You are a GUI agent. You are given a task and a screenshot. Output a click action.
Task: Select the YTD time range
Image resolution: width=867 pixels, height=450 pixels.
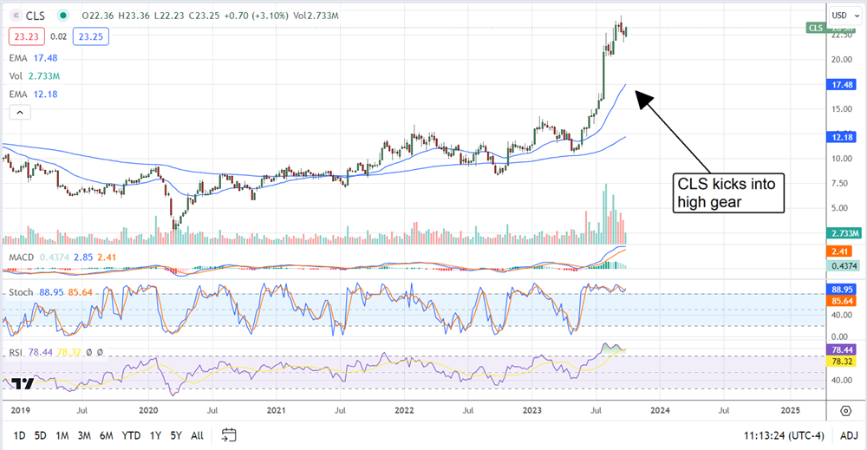pos(131,434)
